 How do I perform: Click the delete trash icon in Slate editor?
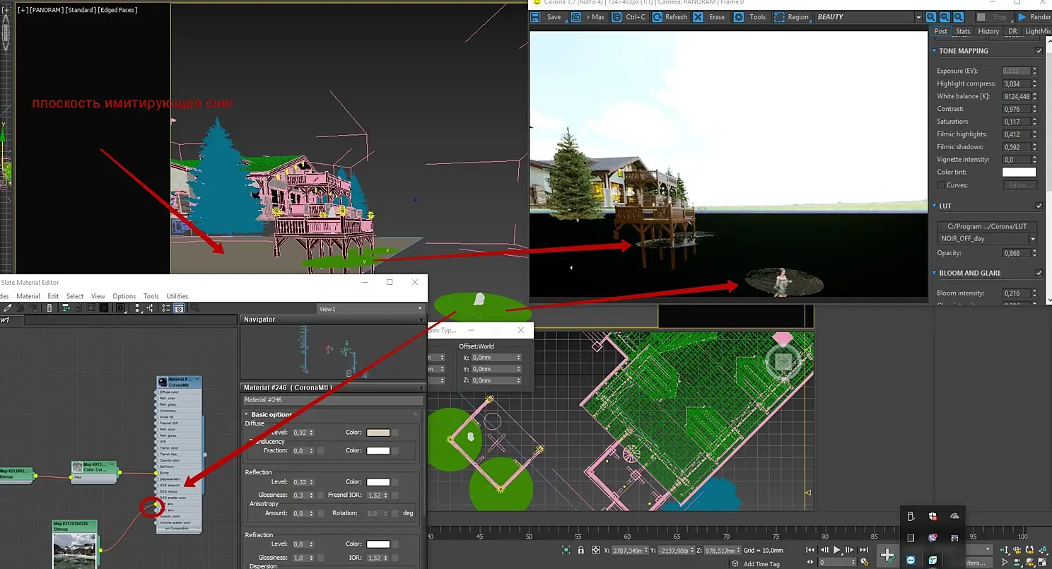(49, 308)
